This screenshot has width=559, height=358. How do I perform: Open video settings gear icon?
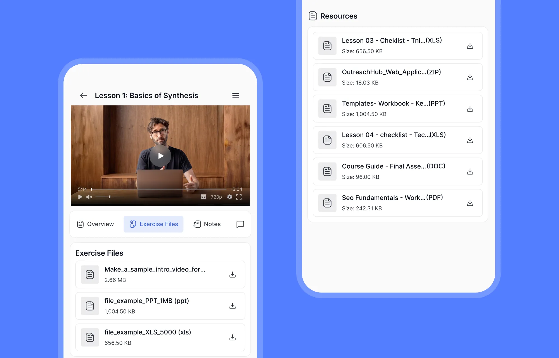click(229, 197)
